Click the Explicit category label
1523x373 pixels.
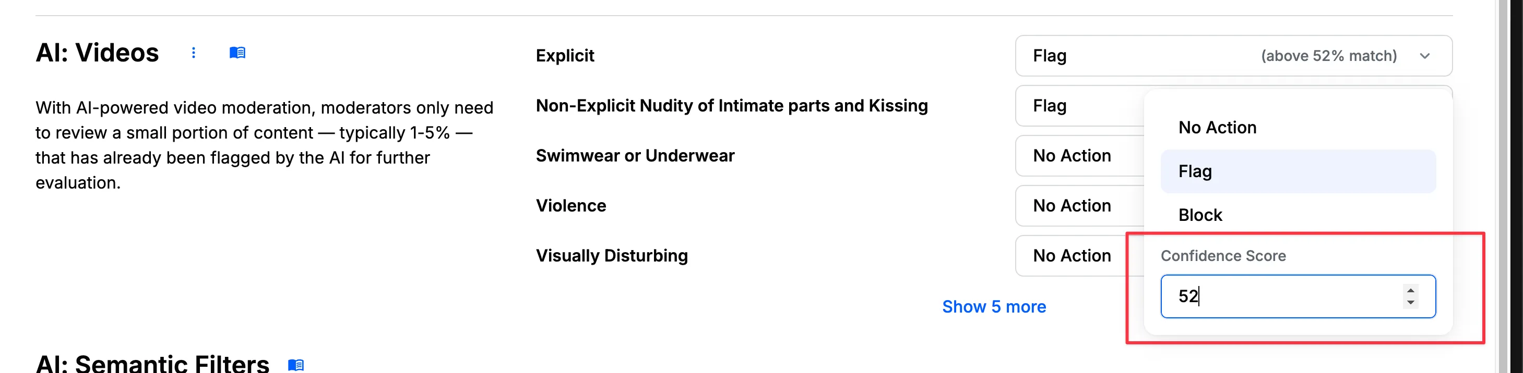[x=565, y=56]
